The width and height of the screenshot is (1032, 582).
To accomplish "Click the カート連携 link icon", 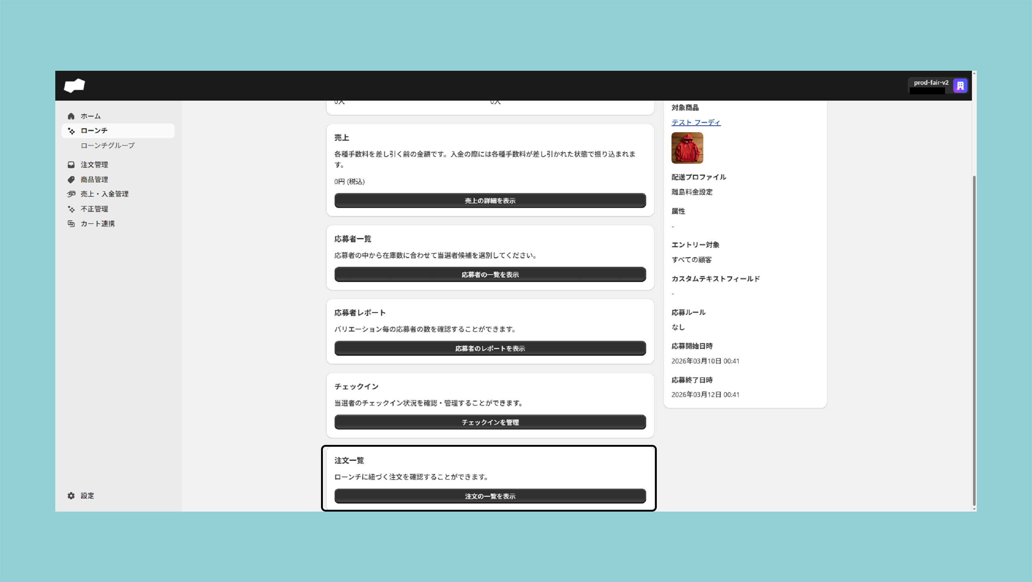I will click(71, 223).
